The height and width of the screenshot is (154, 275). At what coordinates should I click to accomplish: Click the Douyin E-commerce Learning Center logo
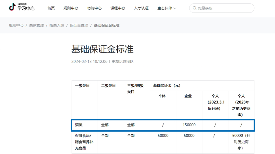(x=22, y=8)
